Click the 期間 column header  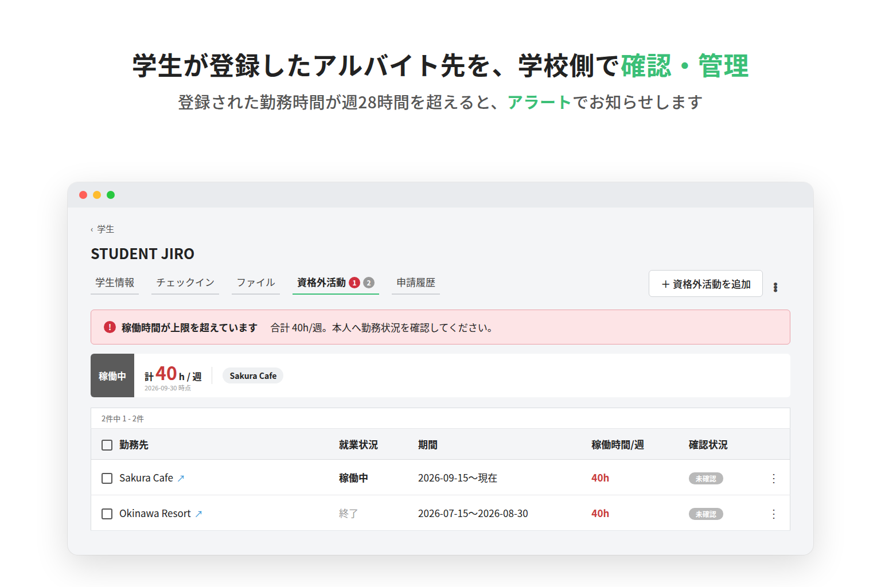click(x=428, y=445)
